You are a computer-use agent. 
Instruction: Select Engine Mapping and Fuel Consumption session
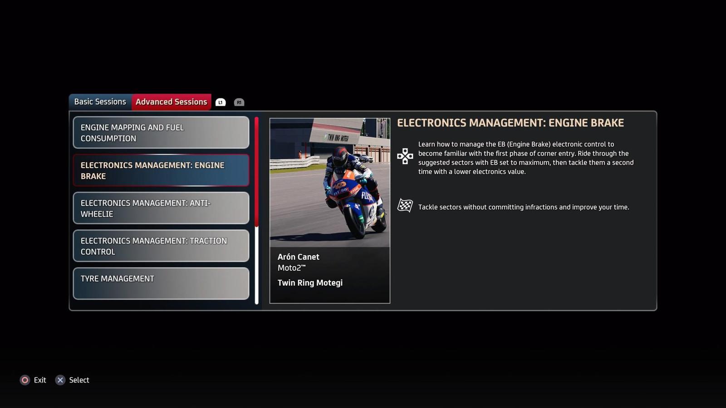[161, 133]
